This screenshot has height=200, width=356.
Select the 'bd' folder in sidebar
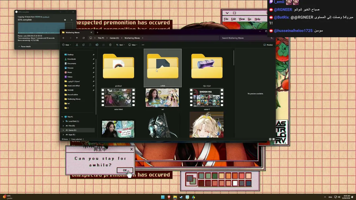pyautogui.click(x=68, y=104)
